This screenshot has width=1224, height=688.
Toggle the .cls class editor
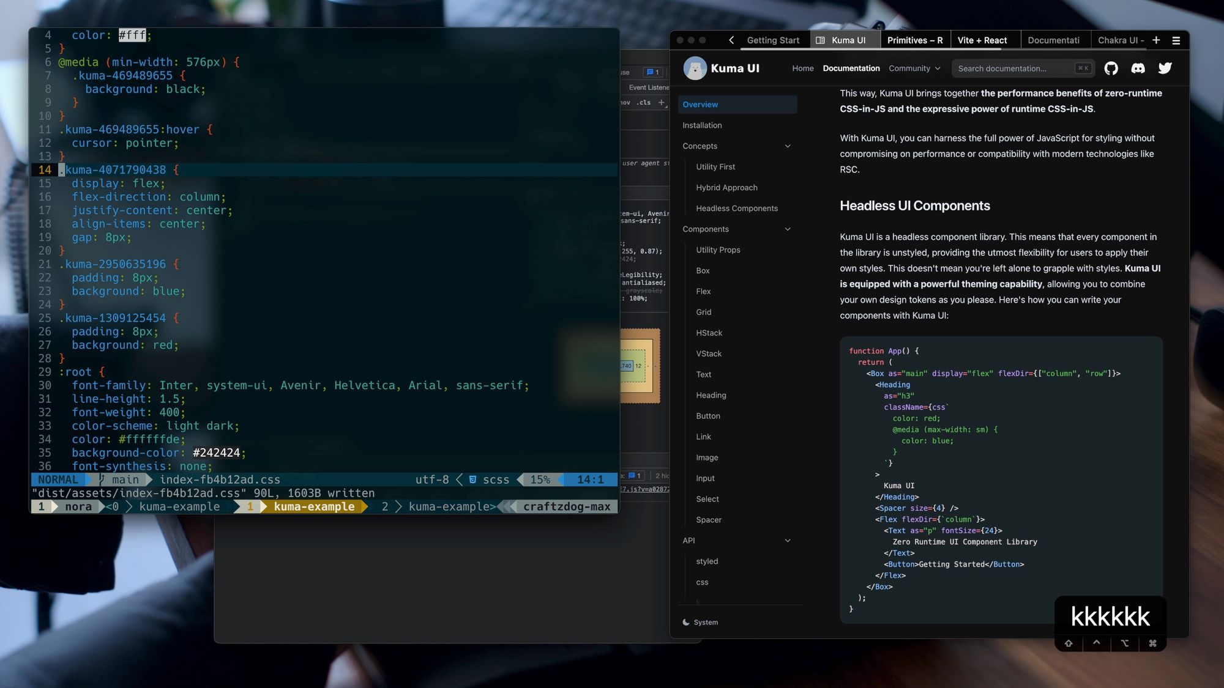pyautogui.click(x=643, y=103)
